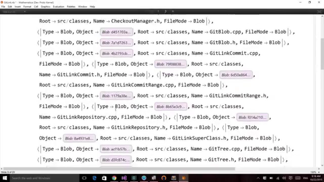The width and height of the screenshot is (324, 182).
Task: Open the Insert menu
Action: click(x=18, y=7)
